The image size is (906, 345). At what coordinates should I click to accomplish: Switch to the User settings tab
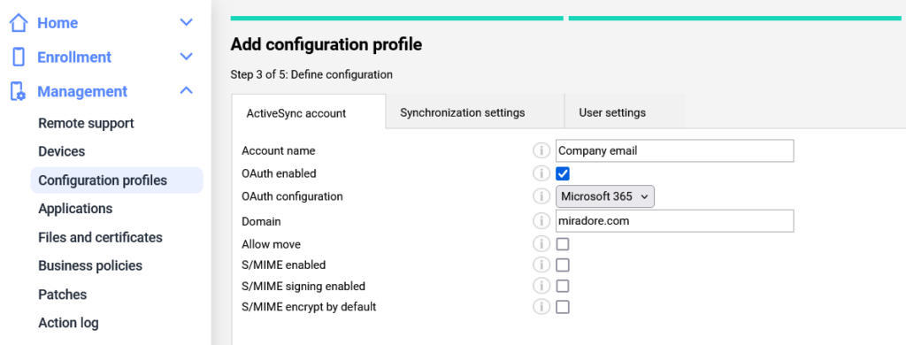tap(625, 111)
